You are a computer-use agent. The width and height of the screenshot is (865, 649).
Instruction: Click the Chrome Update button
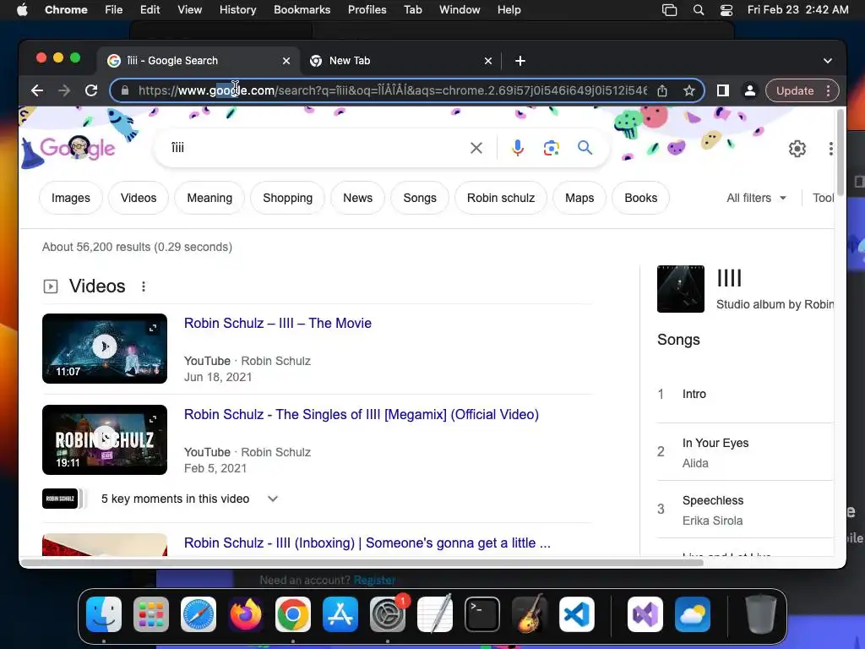coord(795,90)
